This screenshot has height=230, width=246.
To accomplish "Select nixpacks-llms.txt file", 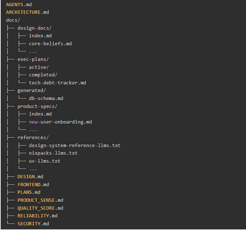I will pos(53,153).
